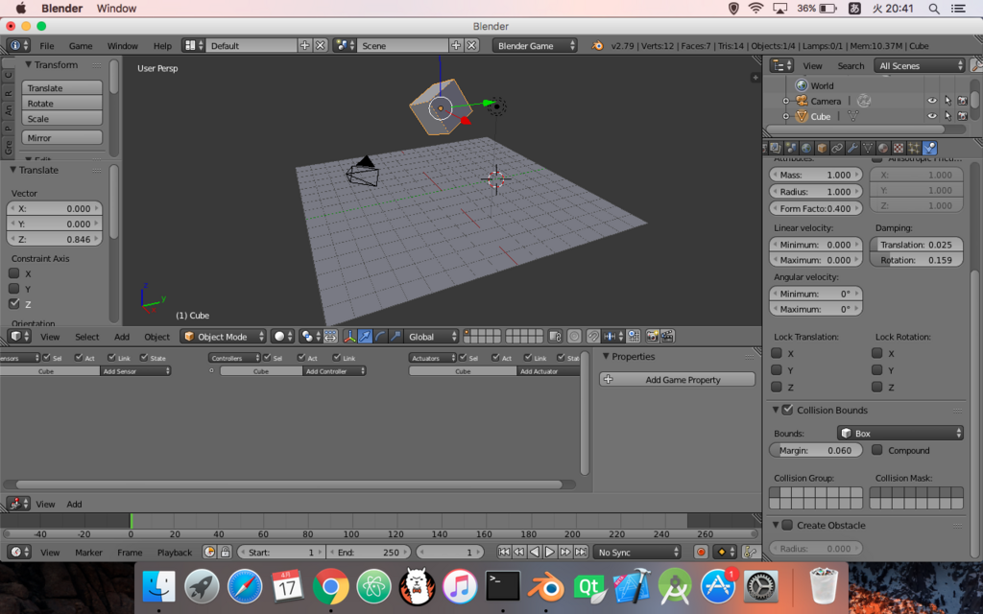Screen dimensions: 983x614
Task: Toggle proportional editing circle icon
Action: point(574,337)
